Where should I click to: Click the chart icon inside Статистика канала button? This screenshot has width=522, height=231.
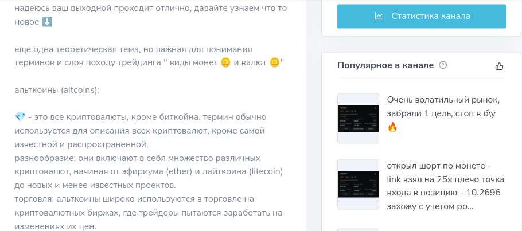[379, 15]
